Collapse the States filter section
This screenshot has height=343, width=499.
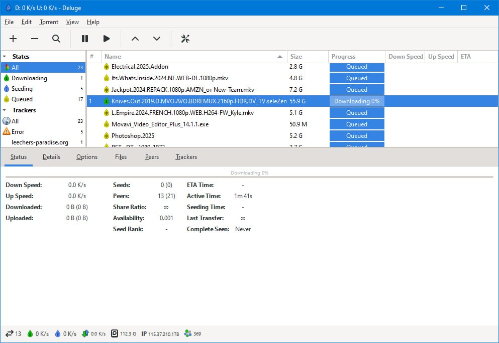pos(5,57)
